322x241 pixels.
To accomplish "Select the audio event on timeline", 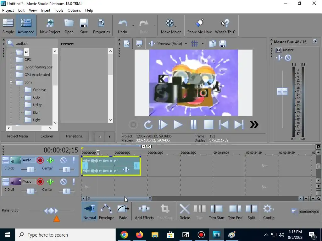I will point(111,166).
